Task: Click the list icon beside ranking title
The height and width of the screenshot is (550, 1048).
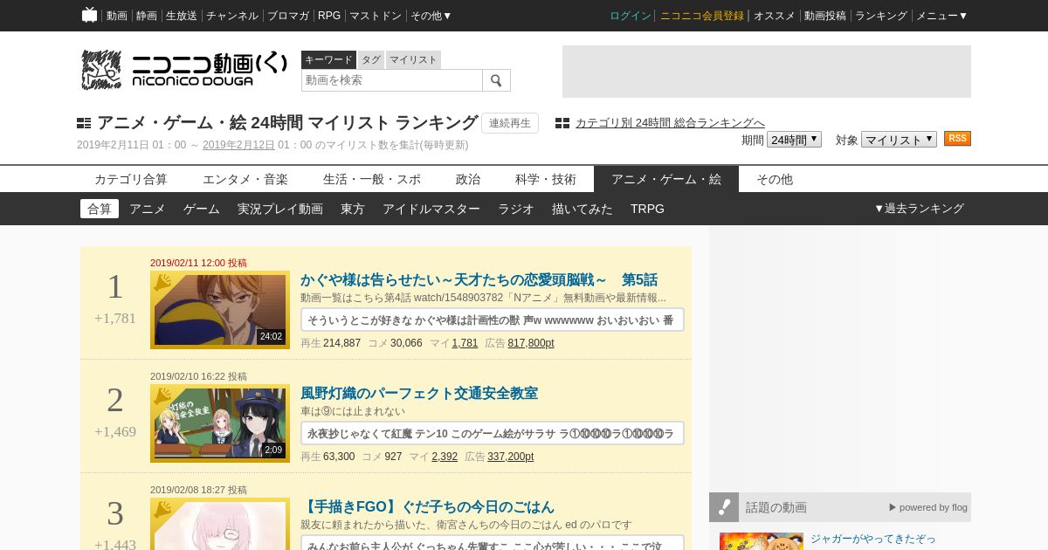Action: tap(84, 123)
